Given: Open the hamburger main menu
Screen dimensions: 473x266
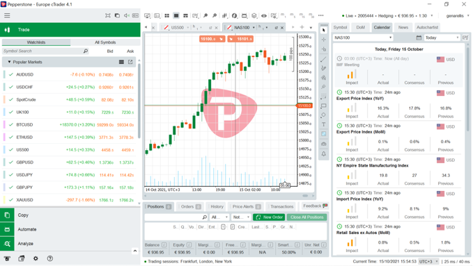Looking at the screenshot, I should pos(7,15).
